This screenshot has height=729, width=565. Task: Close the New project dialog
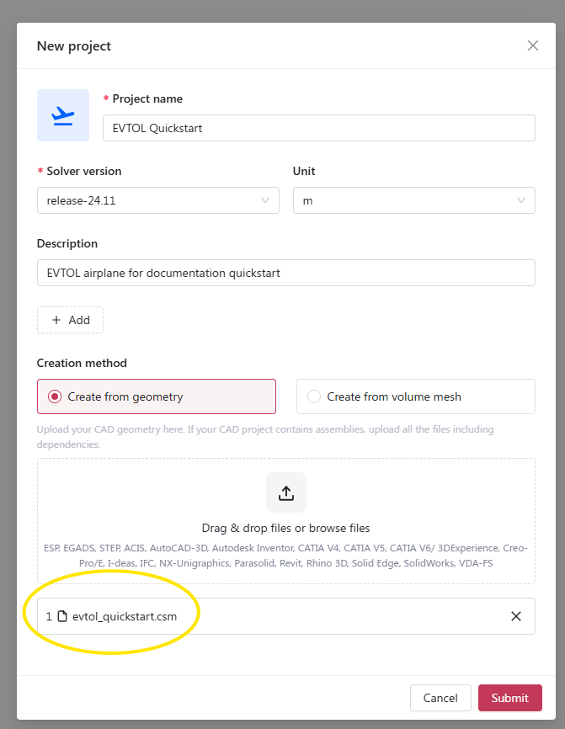[x=533, y=45]
